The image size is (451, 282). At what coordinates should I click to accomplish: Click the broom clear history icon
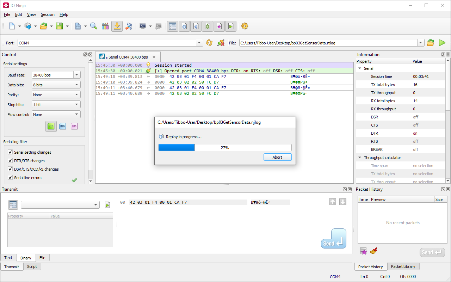pyautogui.click(x=374, y=251)
